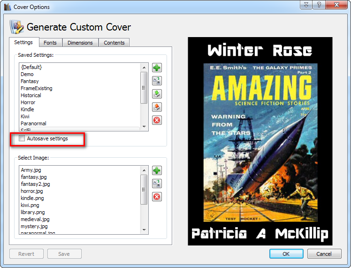This screenshot has height=268, width=351.
Task: Select the Paranormal saved setting
Action: [80, 123]
